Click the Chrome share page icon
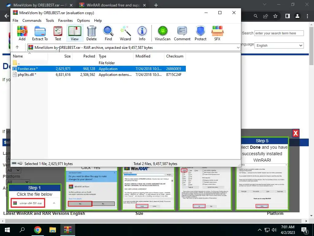This screenshot has width=314, height=236. click(x=266, y=16)
